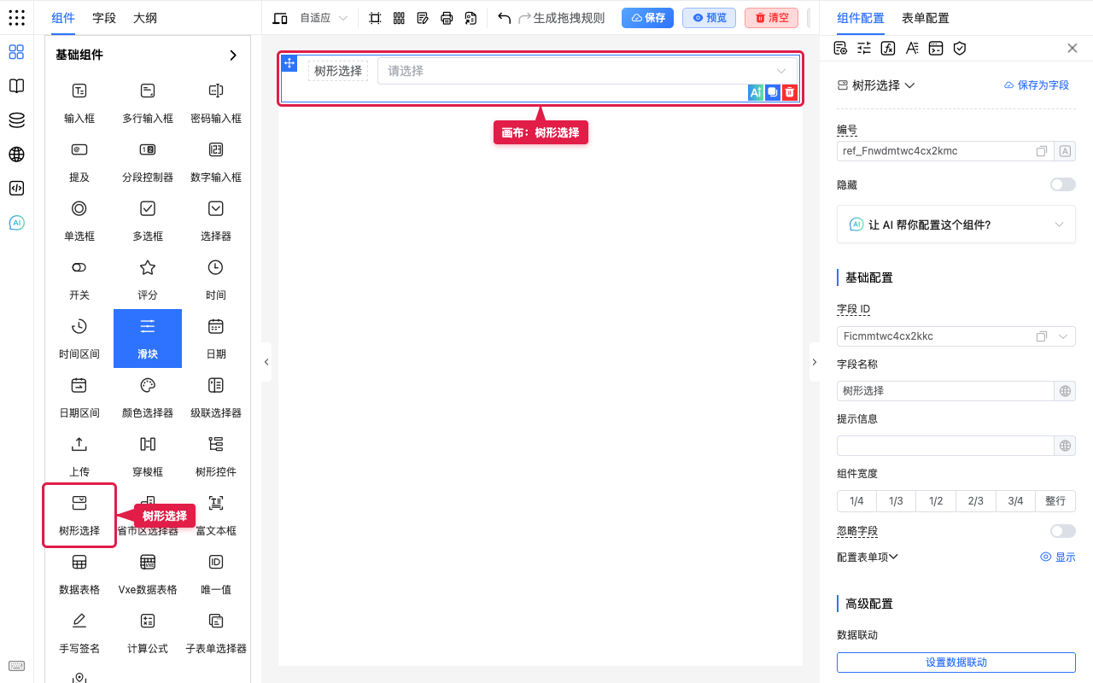Select the 评分 star component
The height and width of the screenshot is (683, 1093).
click(x=148, y=279)
